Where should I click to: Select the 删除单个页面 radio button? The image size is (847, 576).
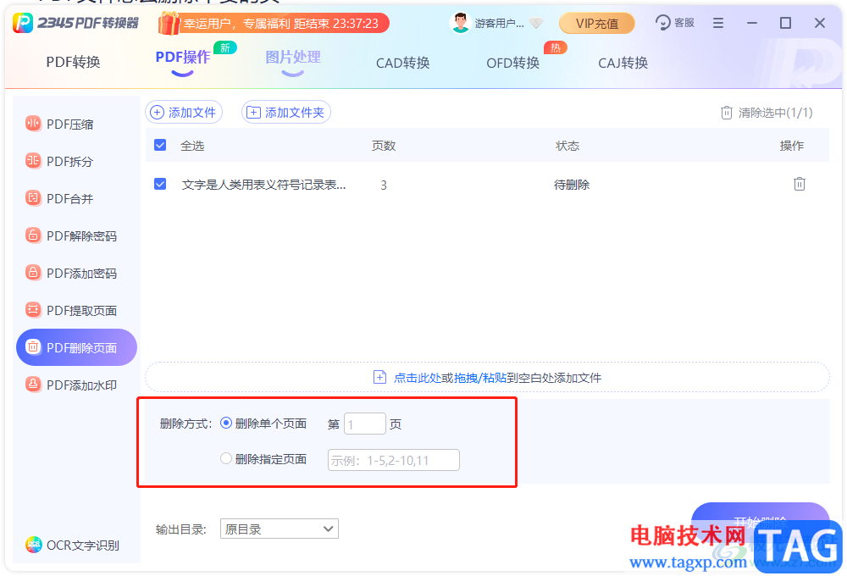pyautogui.click(x=226, y=423)
